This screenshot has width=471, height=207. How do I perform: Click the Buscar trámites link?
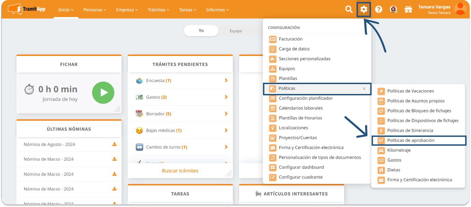[180, 171]
